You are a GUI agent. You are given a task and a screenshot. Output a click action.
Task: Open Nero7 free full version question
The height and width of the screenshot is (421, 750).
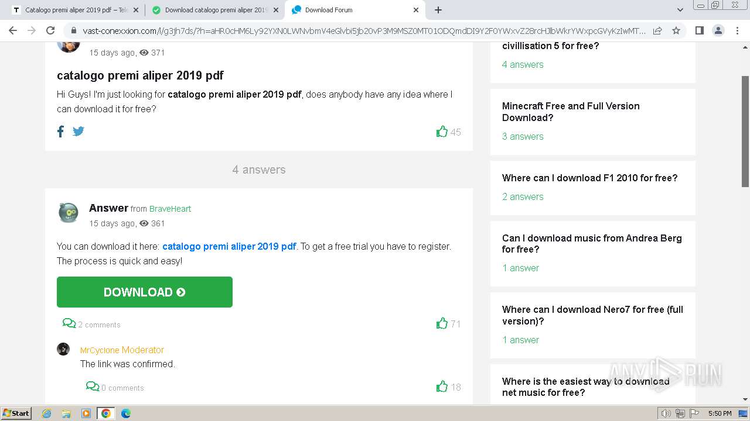[592, 315]
